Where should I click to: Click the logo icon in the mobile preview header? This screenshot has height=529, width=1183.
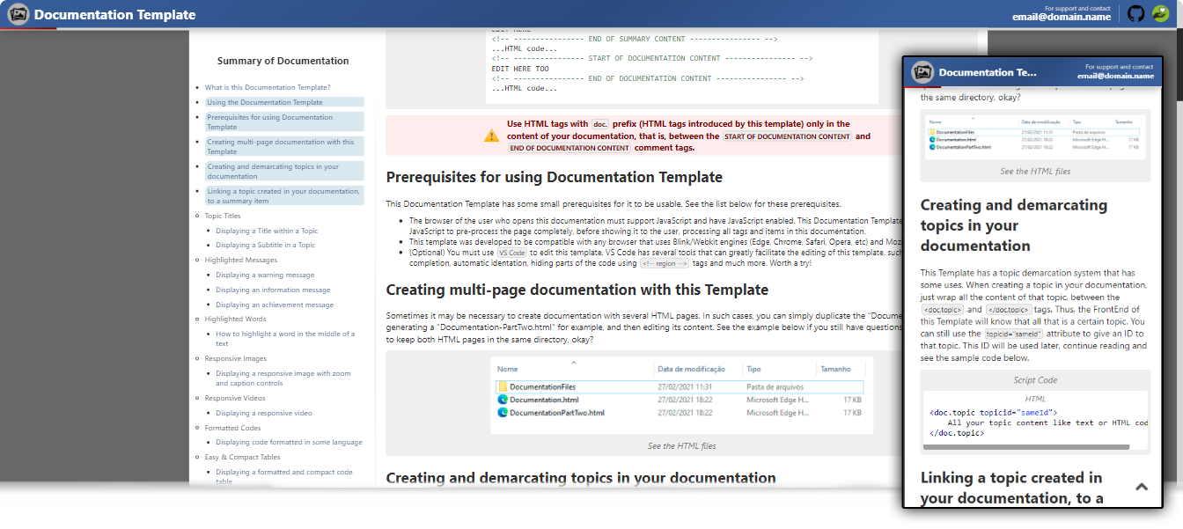922,72
